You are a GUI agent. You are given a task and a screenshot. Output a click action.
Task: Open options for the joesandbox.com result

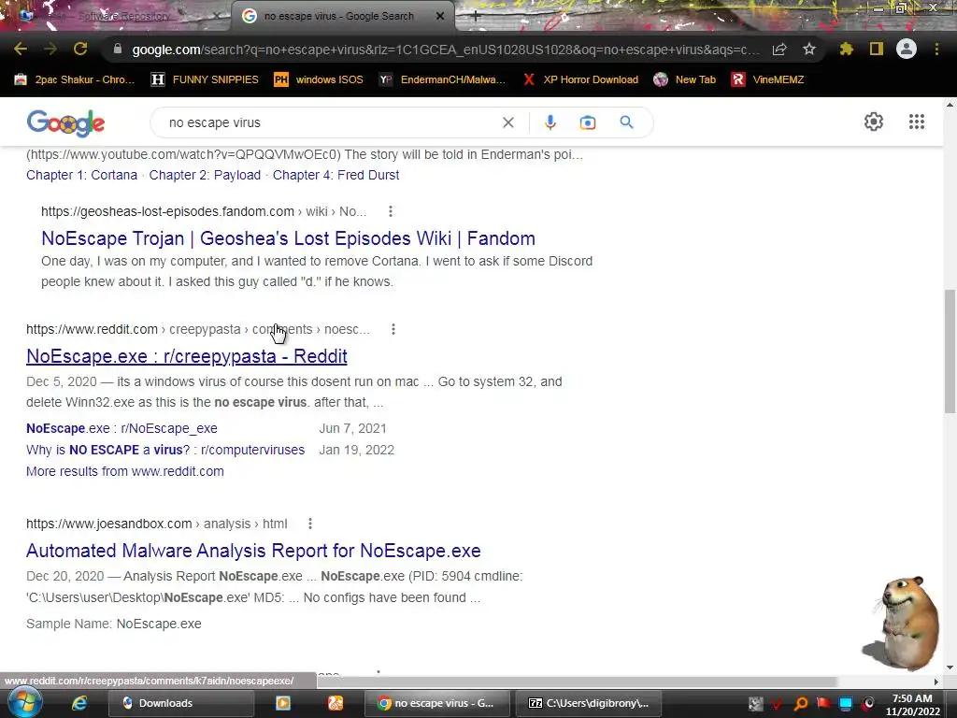310,524
